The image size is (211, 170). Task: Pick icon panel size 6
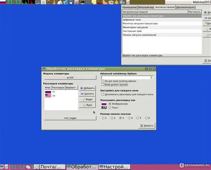tap(146, 118)
